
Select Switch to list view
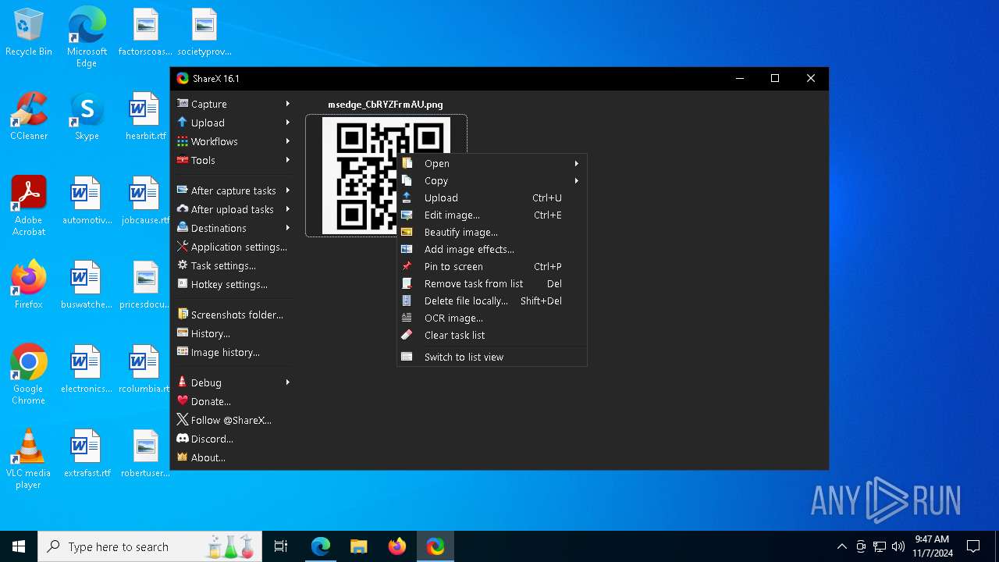point(492,357)
